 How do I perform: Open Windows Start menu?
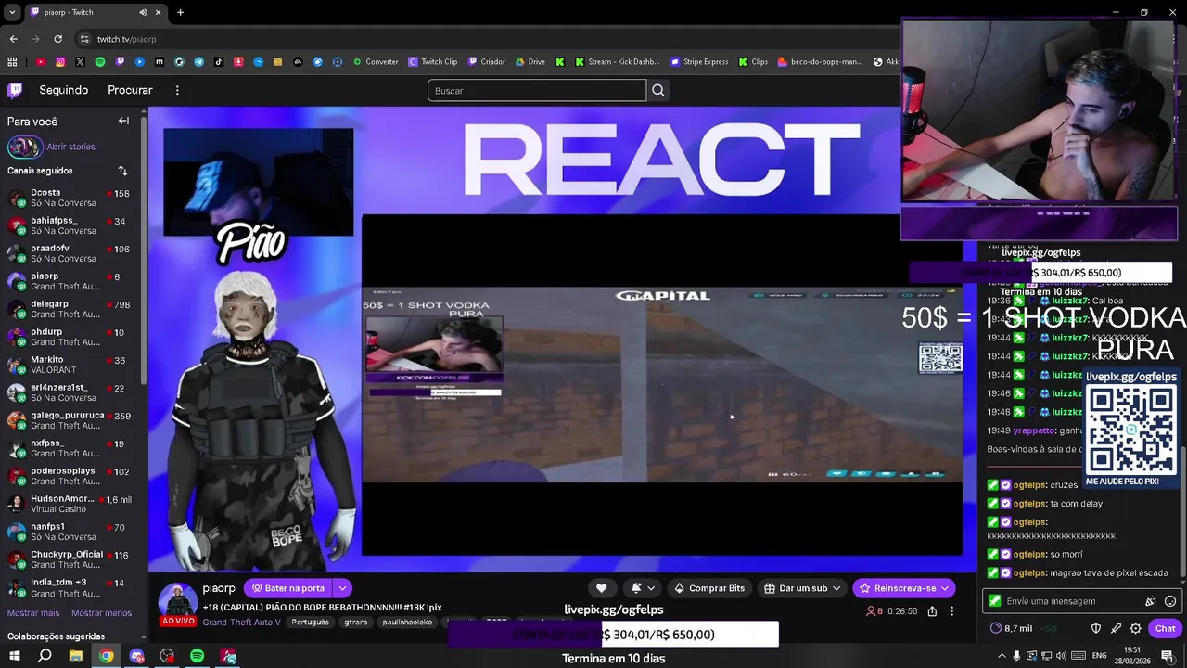(x=15, y=657)
